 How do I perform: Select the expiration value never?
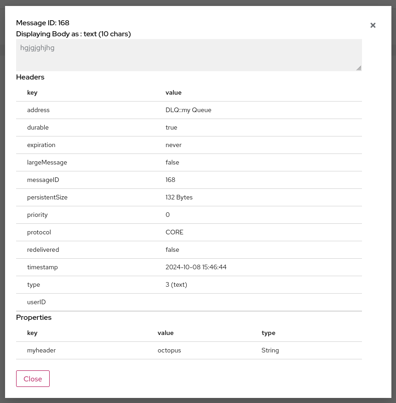(x=173, y=145)
